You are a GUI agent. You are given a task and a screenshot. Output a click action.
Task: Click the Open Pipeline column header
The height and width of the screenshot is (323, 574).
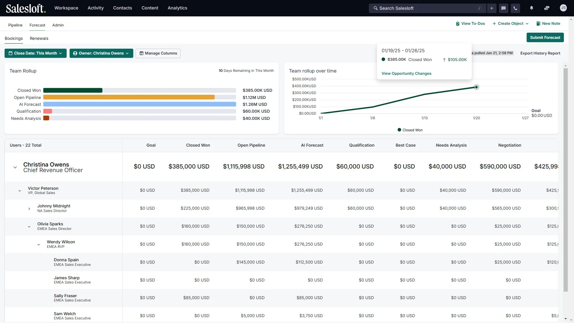(x=251, y=145)
